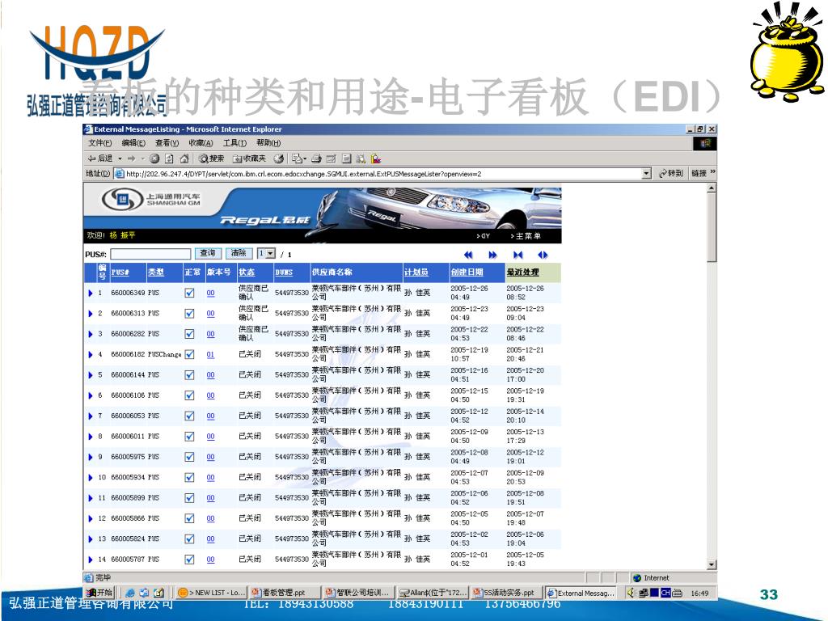828x621 pixels.
Task: Click the GY link in banner
Action: (x=484, y=236)
